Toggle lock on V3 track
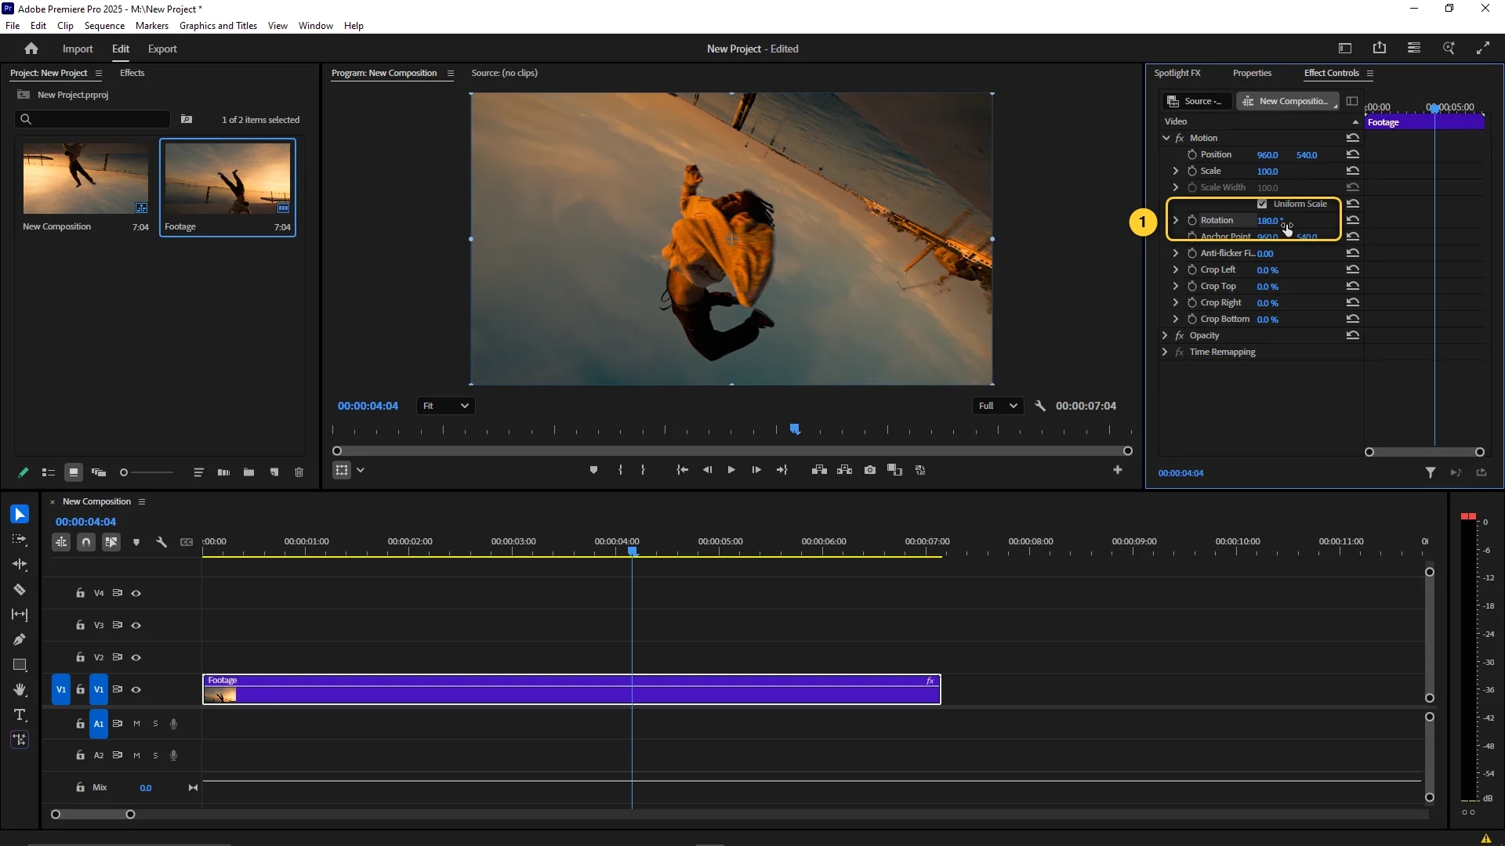Viewport: 1505px width, 846px height. [x=80, y=625]
